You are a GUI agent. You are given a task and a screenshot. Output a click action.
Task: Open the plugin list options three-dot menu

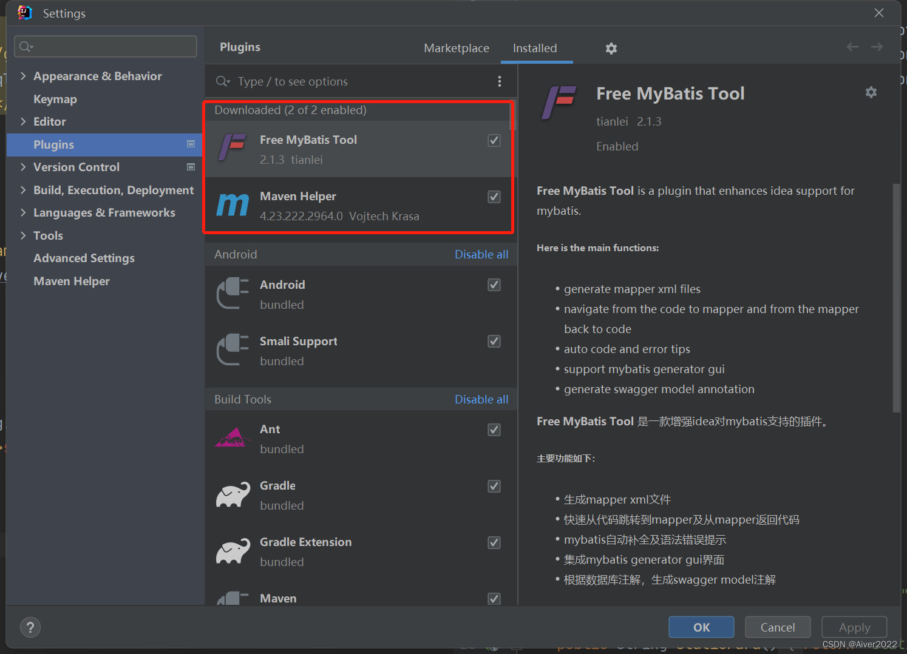500,81
